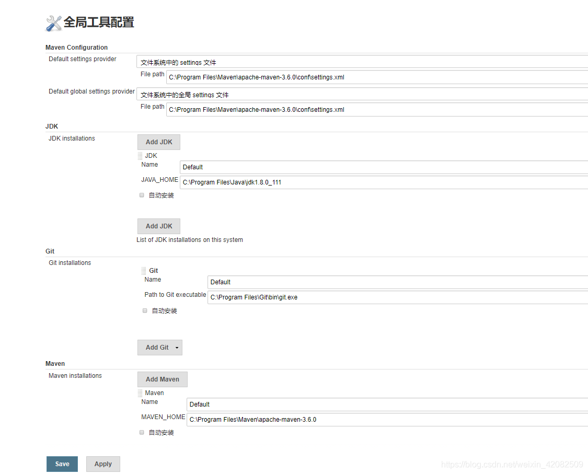Edit the default settings File path field
Screen dimensions: 588x474
377,77
